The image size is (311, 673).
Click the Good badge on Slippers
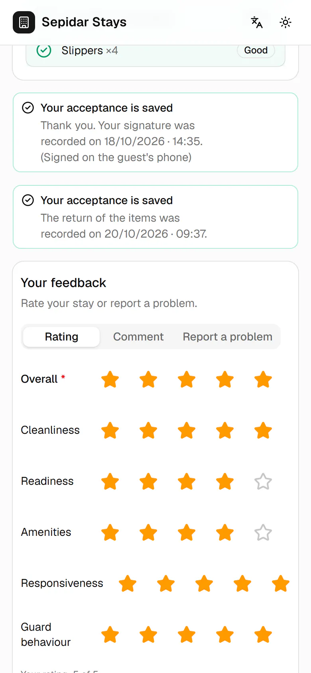256,51
